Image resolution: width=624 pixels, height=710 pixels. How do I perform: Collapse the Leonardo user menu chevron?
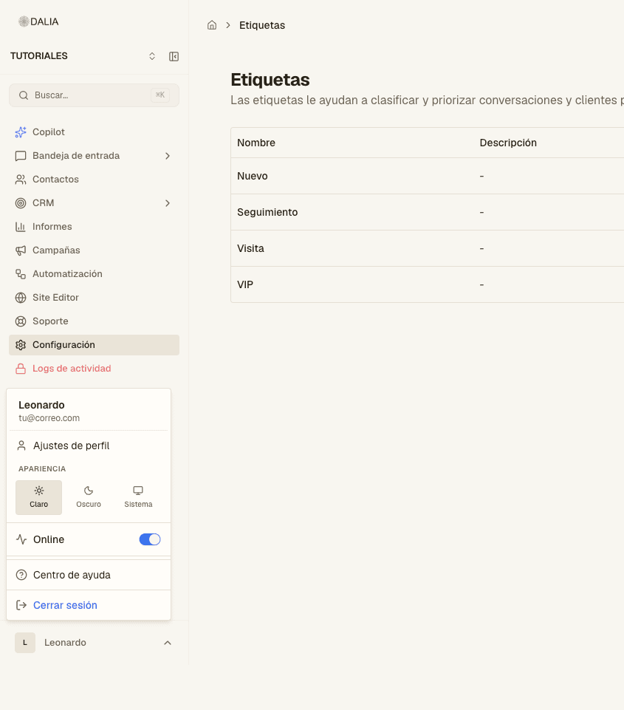coord(168,643)
